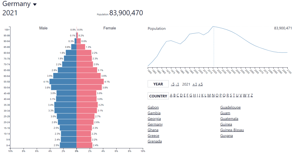Select letter Z in alphabet index
This screenshot has height=154, width=296.
(252, 95)
